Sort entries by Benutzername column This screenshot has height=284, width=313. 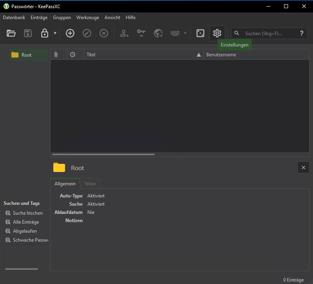click(256, 54)
